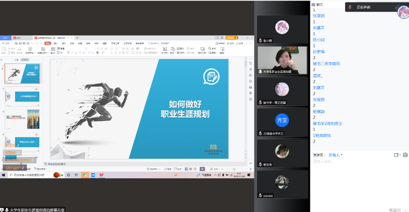The image size is (409, 212).
Task: Open the 插入 ribbon tab
Action: coord(56,43)
